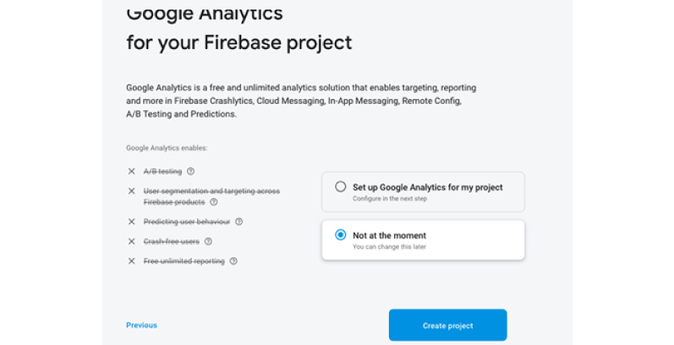Viewport: 674px width, 345px height.
Task: Click the question-mark icon beside Crash-free users
Action: [208, 241]
